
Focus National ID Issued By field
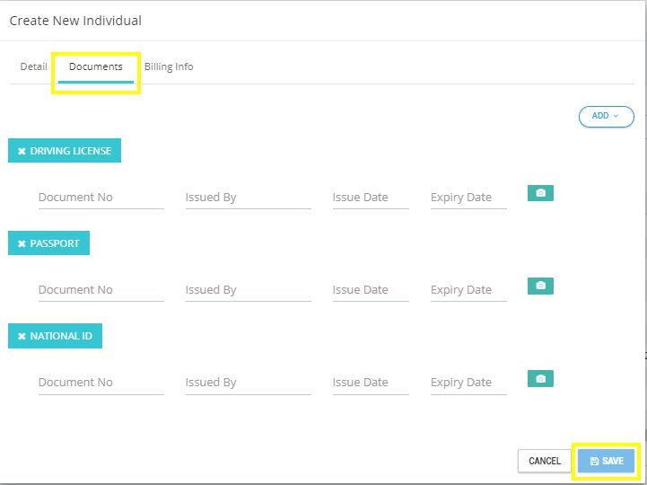point(248,383)
